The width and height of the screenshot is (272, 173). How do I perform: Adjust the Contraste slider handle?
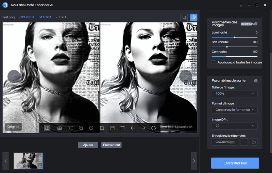pyautogui.click(x=227, y=56)
